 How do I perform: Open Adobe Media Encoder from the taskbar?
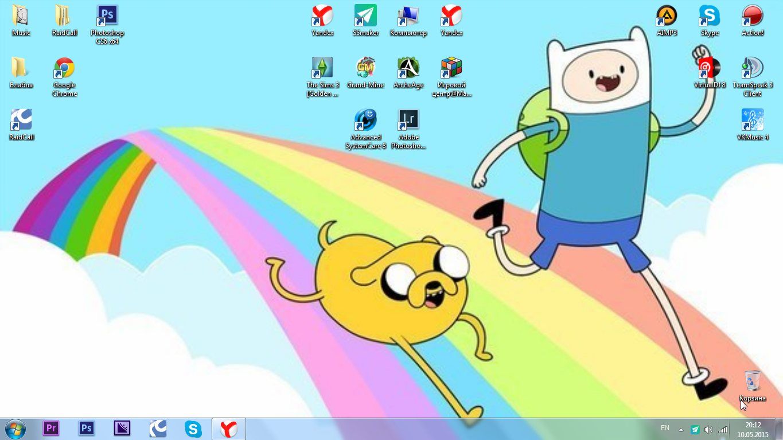(122, 429)
